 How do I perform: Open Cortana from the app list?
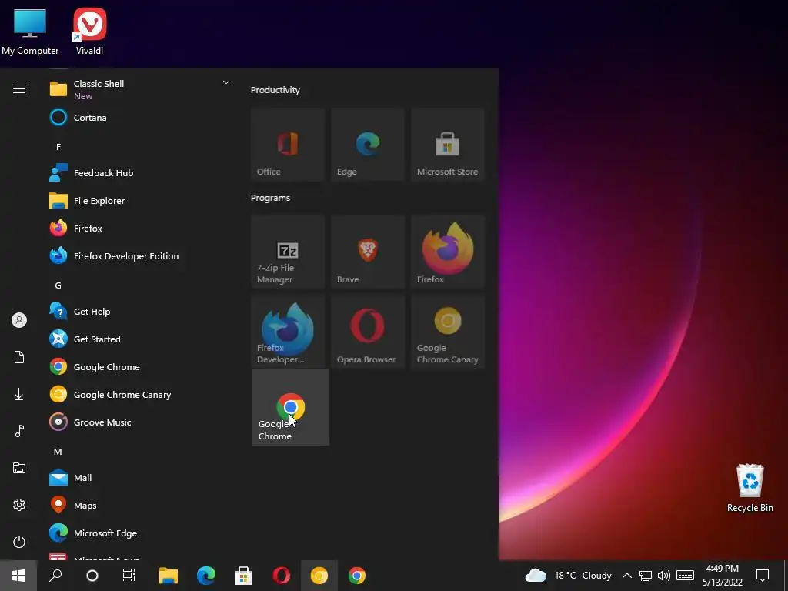140,118
